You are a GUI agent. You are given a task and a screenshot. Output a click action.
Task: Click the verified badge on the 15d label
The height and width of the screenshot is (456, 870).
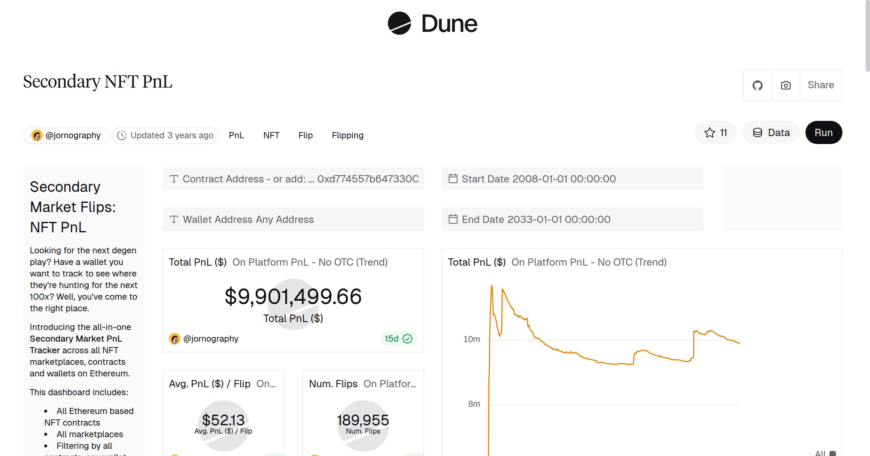pyautogui.click(x=407, y=339)
